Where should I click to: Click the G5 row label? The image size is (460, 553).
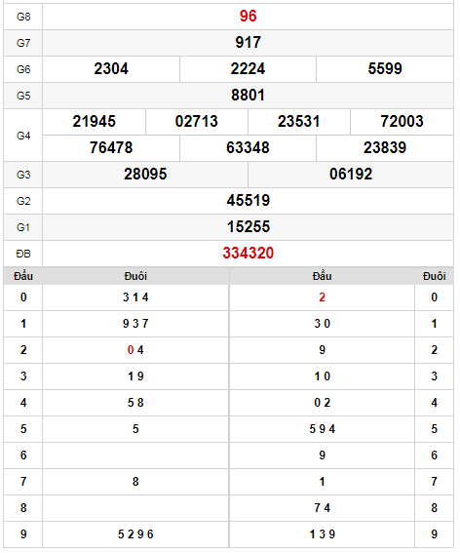click(23, 96)
